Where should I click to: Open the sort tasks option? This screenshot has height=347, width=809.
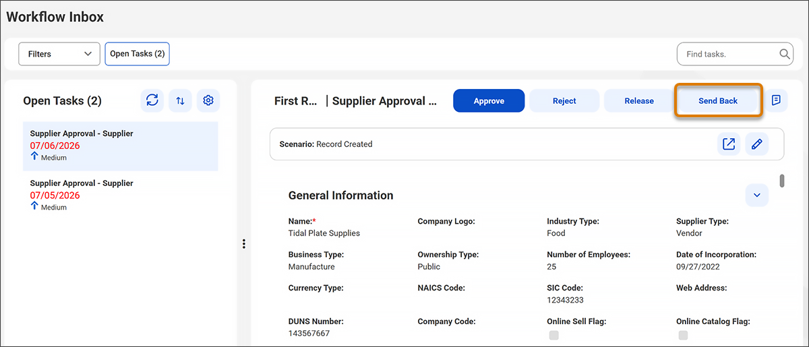pyautogui.click(x=180, y=100)
